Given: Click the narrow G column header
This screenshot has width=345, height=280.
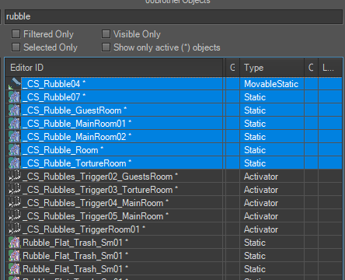Looking at the screenshot, I should coord(232,68).
